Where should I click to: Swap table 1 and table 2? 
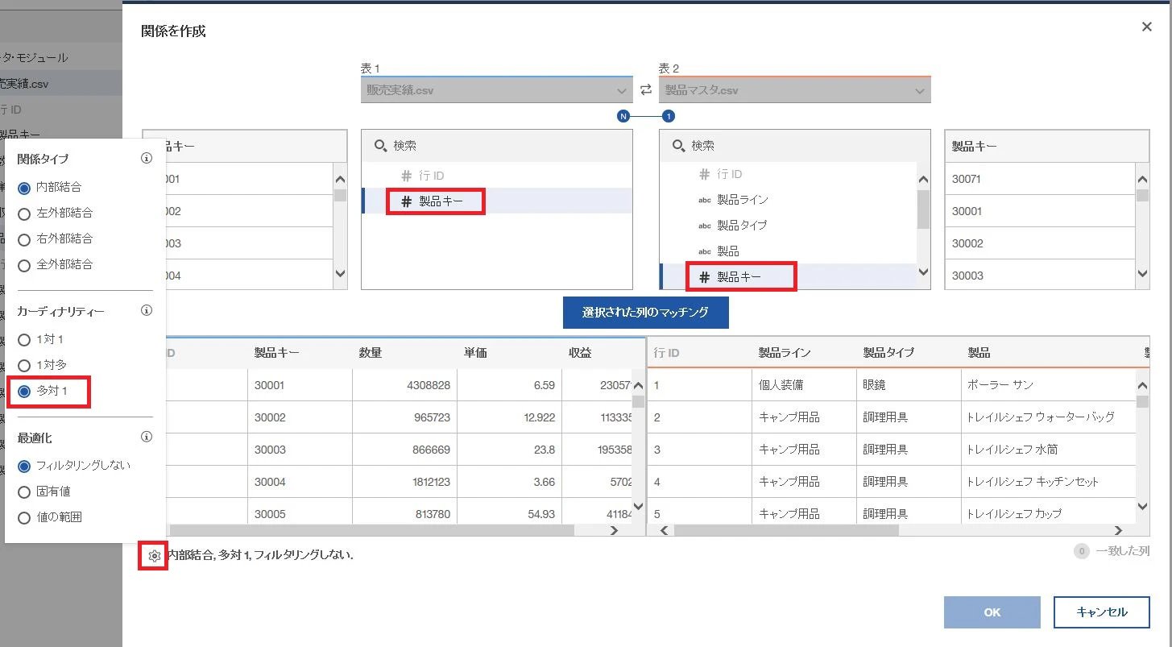(x=645, y=90)
